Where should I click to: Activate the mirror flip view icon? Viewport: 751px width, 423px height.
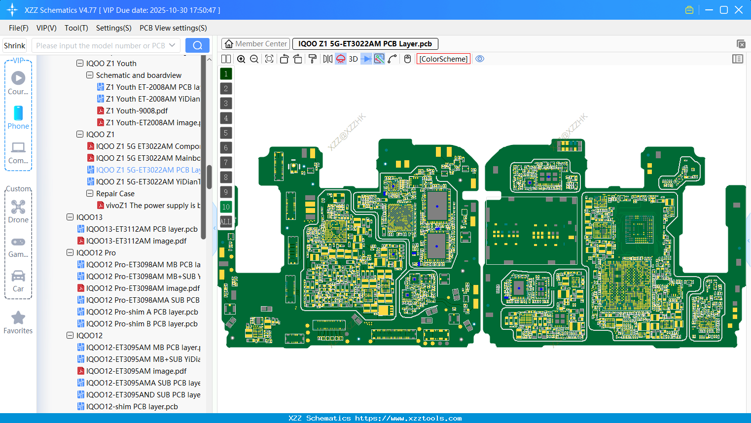point(327,59)
